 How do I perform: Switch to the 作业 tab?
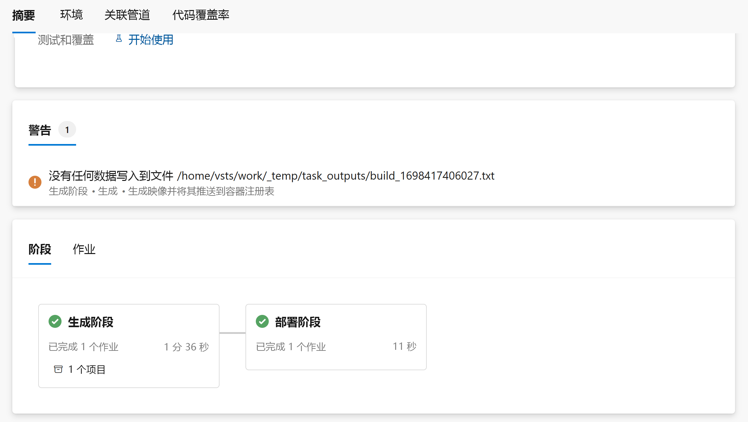coord(84,249)
